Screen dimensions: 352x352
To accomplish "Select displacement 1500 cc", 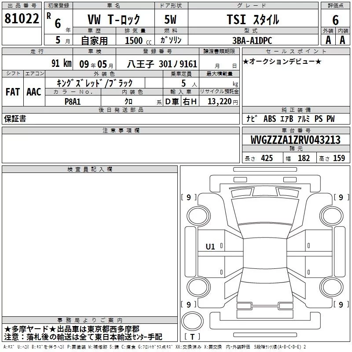I will coord(138,40).
